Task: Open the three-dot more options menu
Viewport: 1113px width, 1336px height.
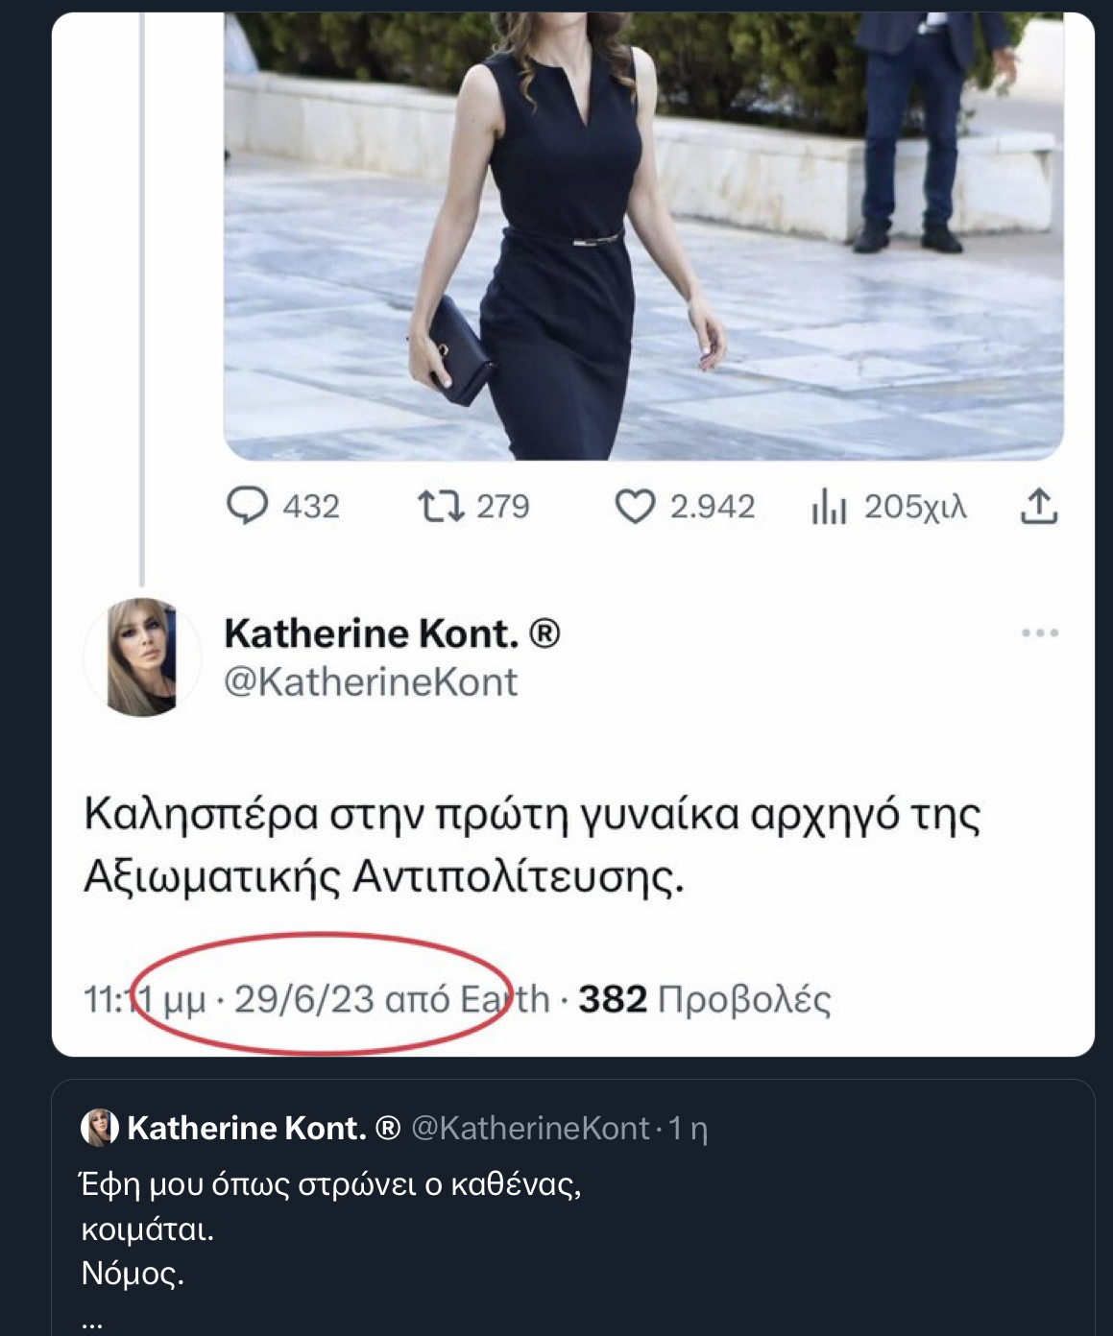Action: pyautogui.click(x=1039, y=633)
